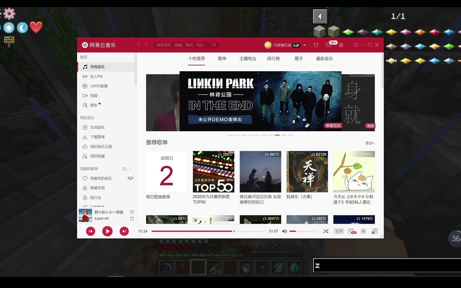This screenshot has height=288, width=461.
Task: Mute the volume speaker icon
Action: (x=285, y=231)
